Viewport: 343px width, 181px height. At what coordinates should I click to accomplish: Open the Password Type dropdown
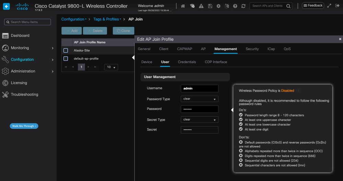click(x=199, y=99)
